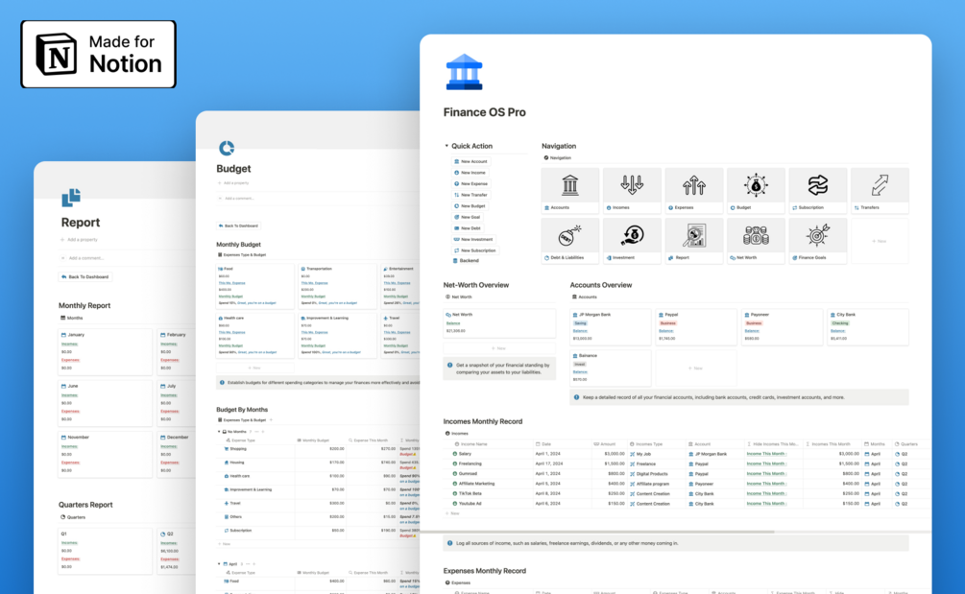Click the New Income quick action
Image resolution: width=965 pixels, height=594 pixels.
tap(470, 173)
